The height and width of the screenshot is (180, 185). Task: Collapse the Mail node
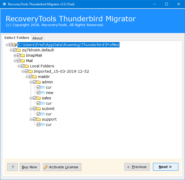(x=15, y=61)
